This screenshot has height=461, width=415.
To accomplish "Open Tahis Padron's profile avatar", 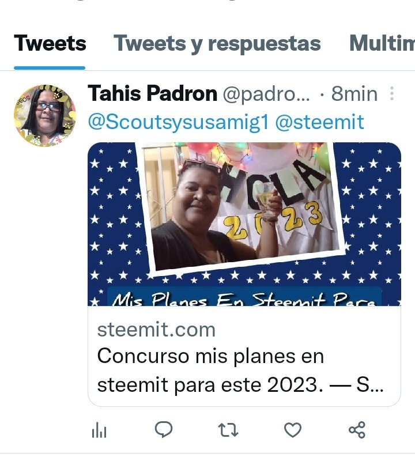I will 45,116.
